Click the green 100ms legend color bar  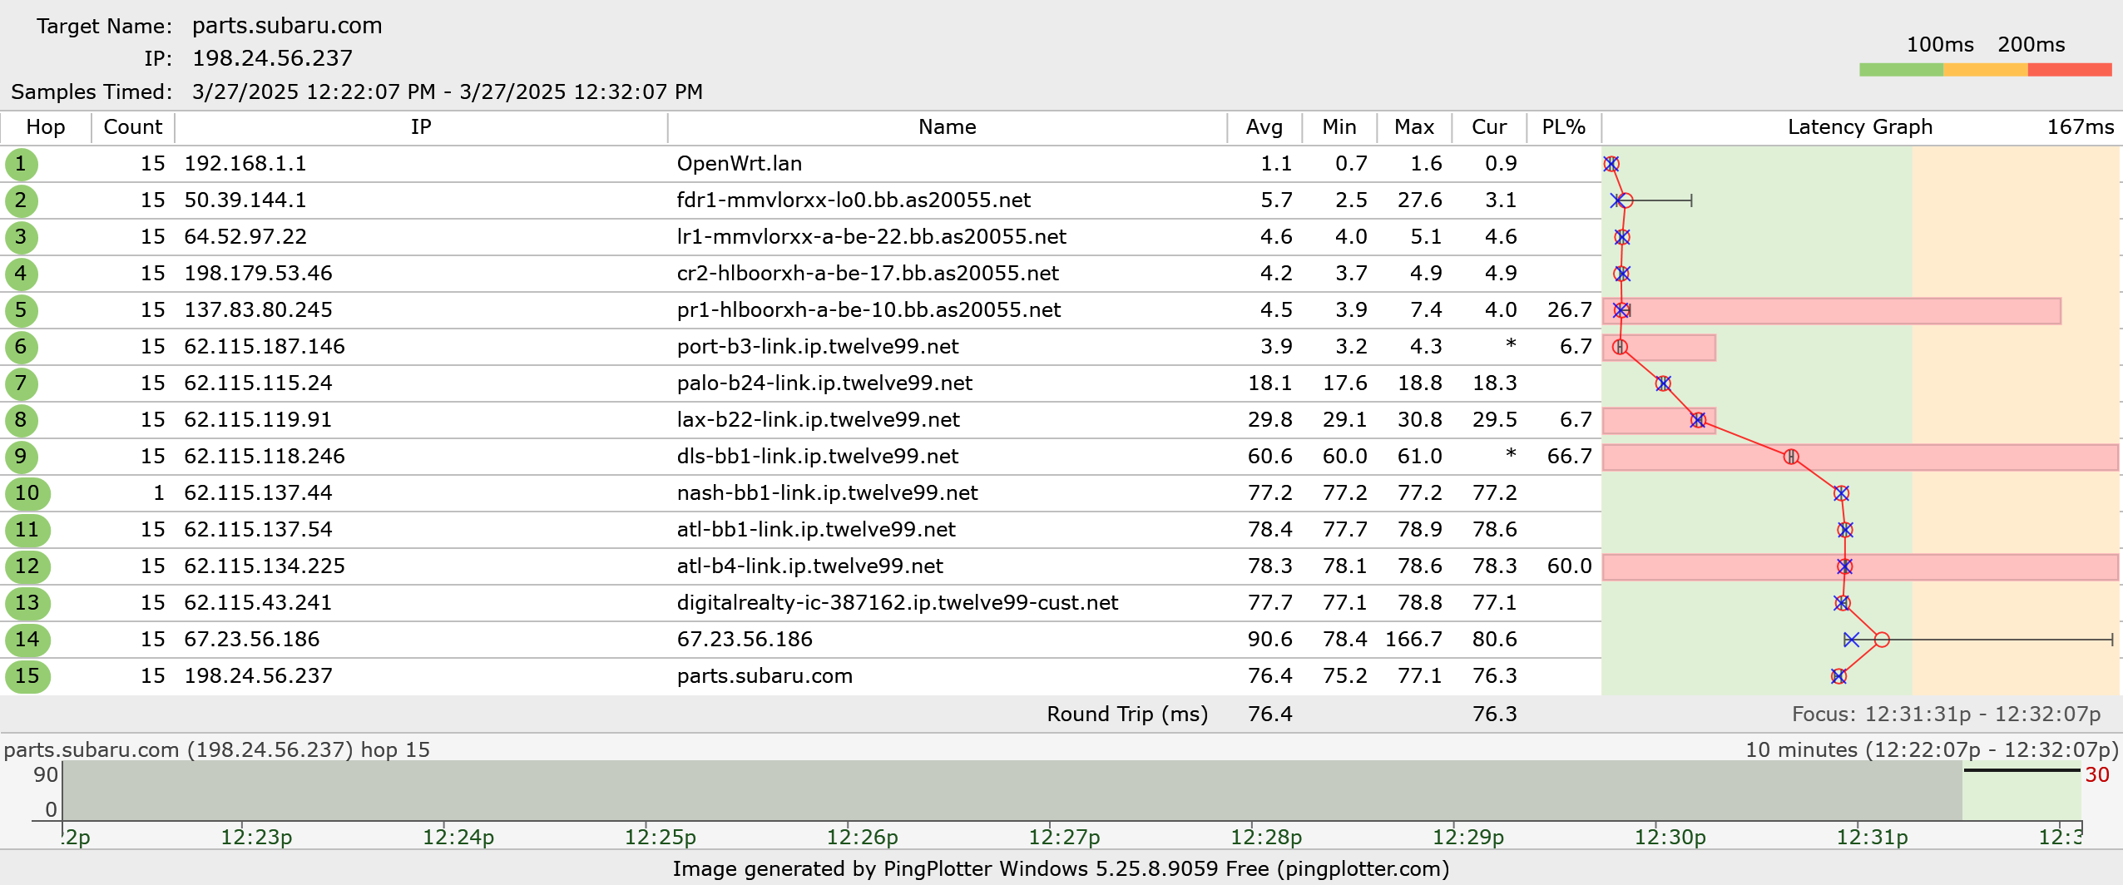click(1901, 70)
